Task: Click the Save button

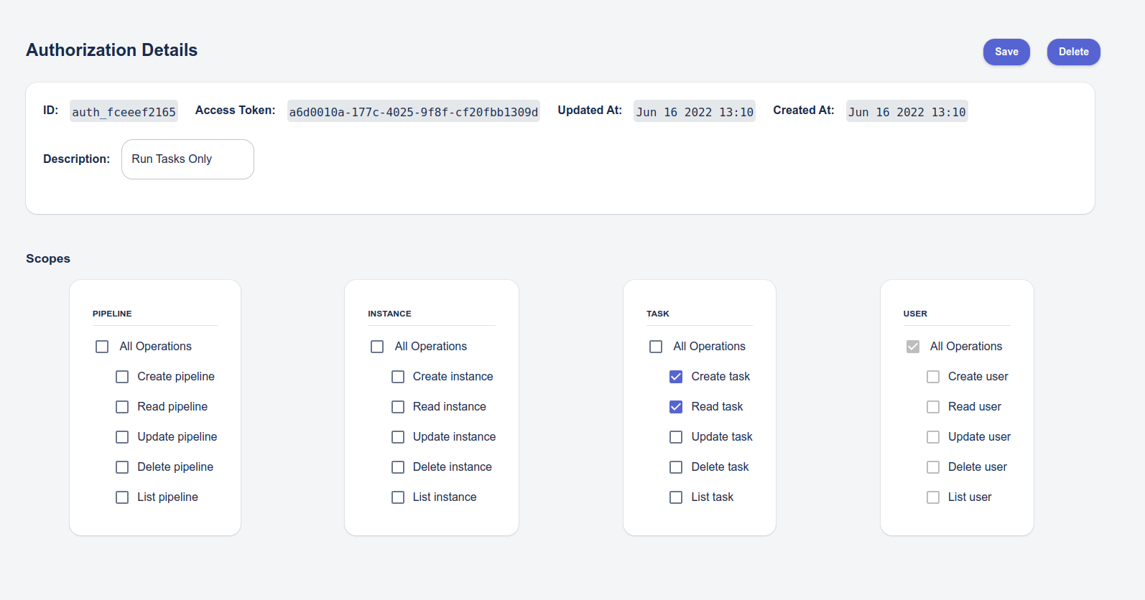Action: coord(1006,52)
